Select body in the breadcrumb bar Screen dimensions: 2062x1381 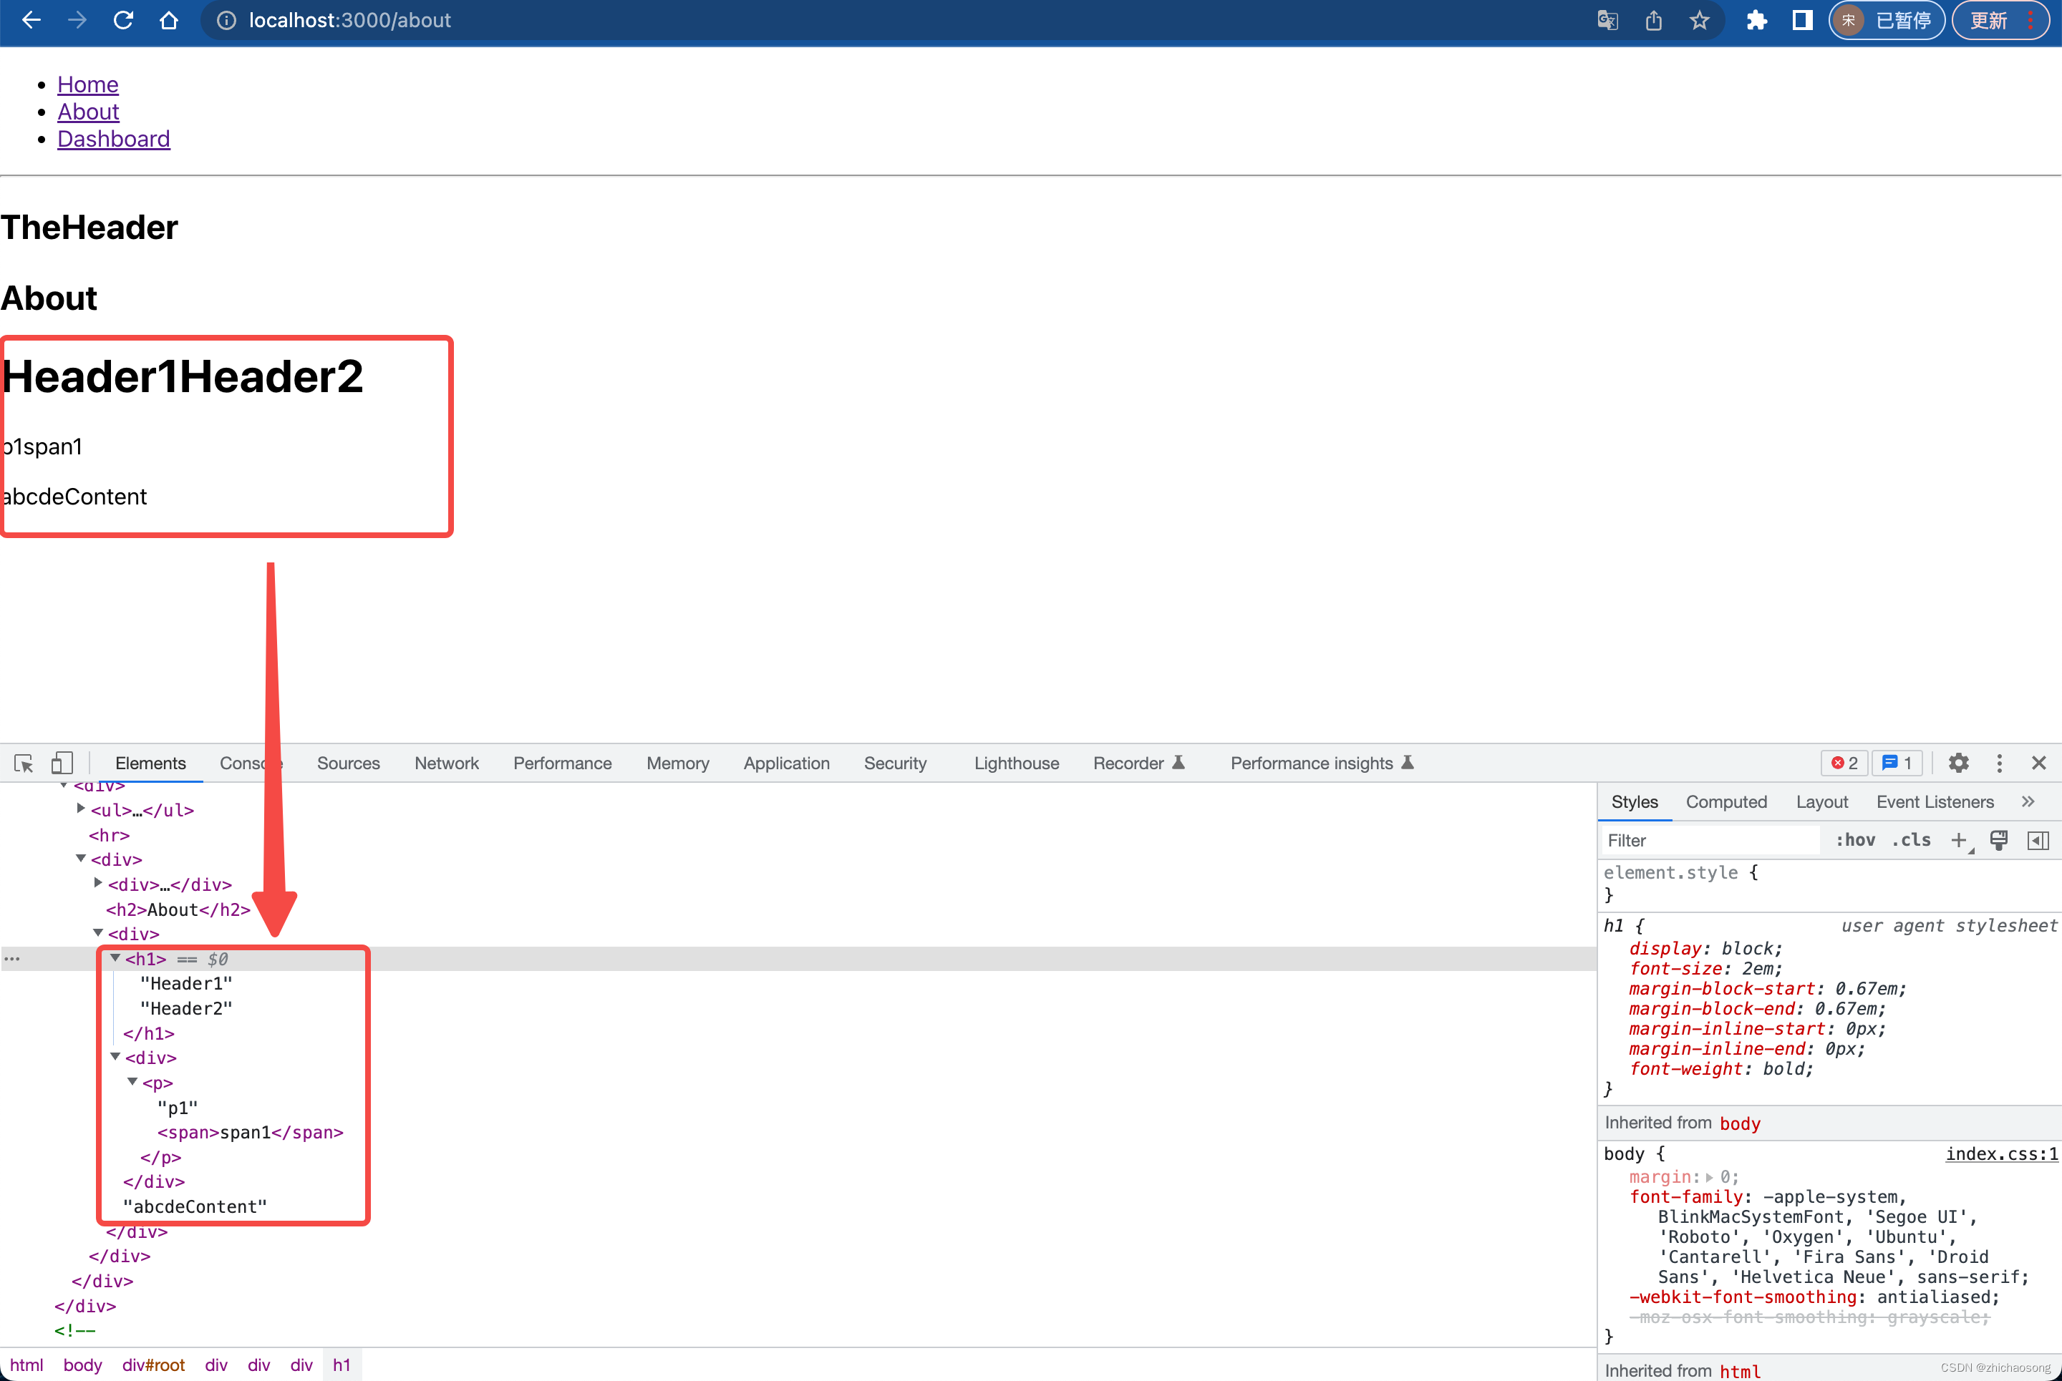click(83, 1365)
